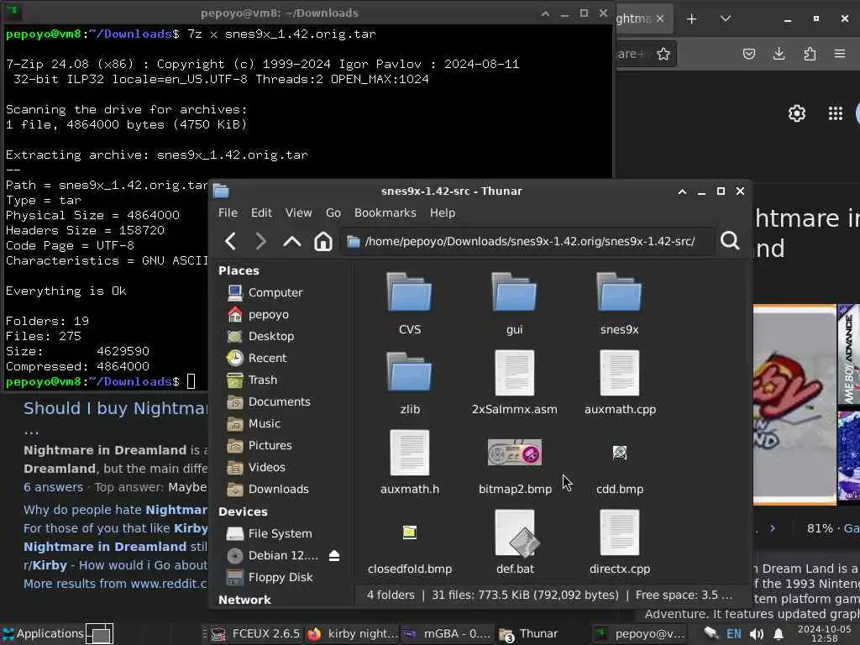Image resolution: width=860 pixels, height=645 pixels.
Task: Go forward in Thunar navigation
Action: click(x=261, y=241)
